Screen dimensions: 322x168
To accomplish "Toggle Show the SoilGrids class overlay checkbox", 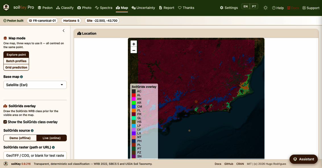I will 5,122.
